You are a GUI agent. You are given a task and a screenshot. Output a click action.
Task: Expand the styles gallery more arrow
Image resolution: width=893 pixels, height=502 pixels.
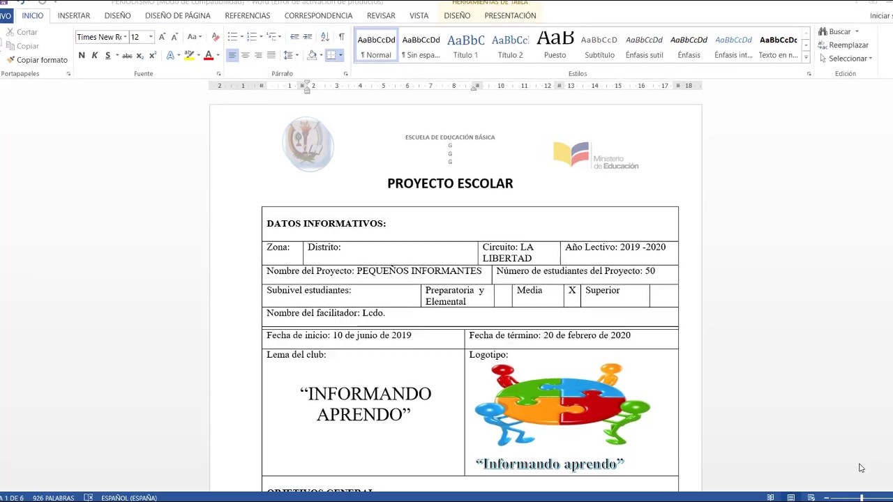pyautogui.click(x=806, y=58)
